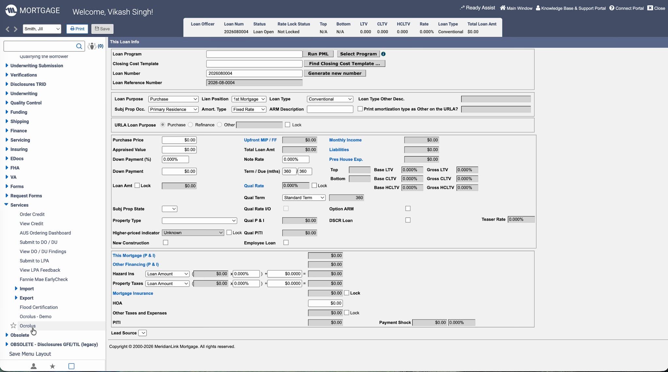
Task: Open Knowledge Base & Support Portal
Action: point(571,8)
